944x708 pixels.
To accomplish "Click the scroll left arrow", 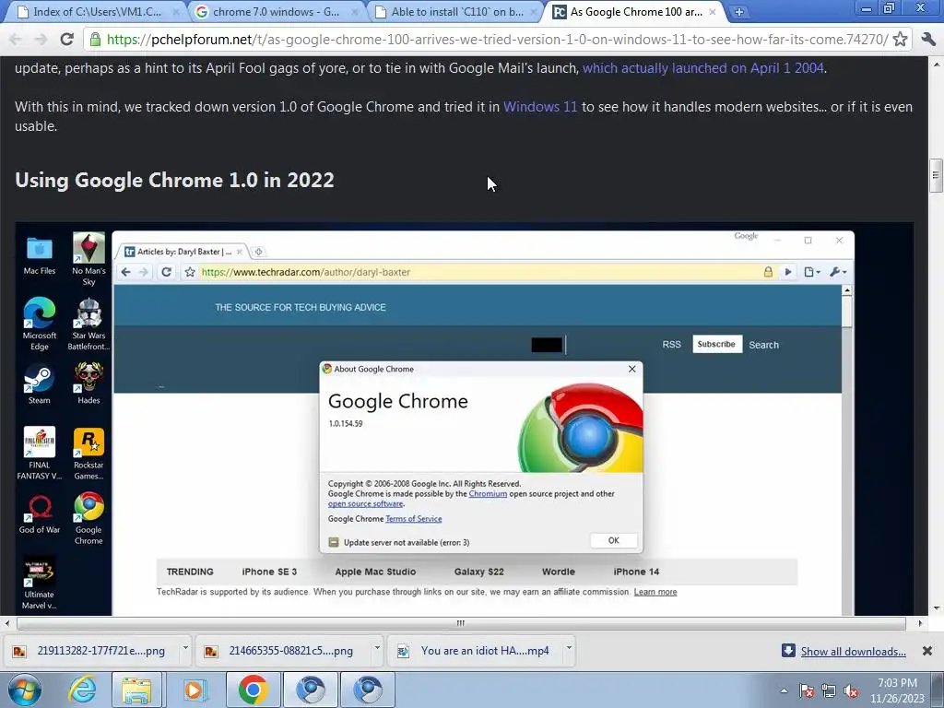I will tap(6, 623).
